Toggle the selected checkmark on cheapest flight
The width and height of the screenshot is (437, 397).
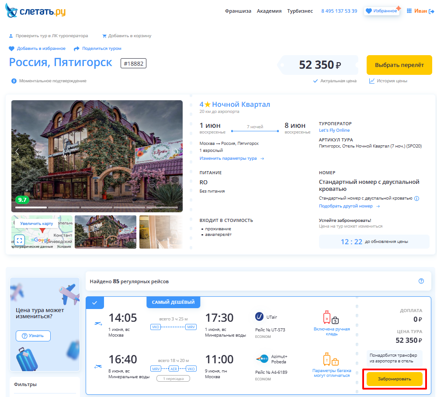pos(95,302)
